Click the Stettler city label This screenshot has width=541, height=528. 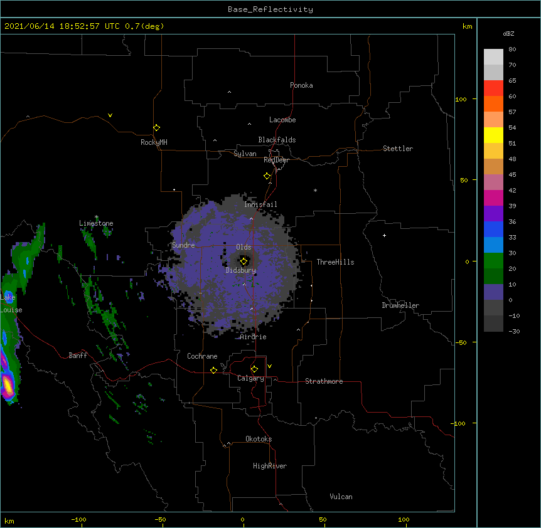(x=398, y=149)
